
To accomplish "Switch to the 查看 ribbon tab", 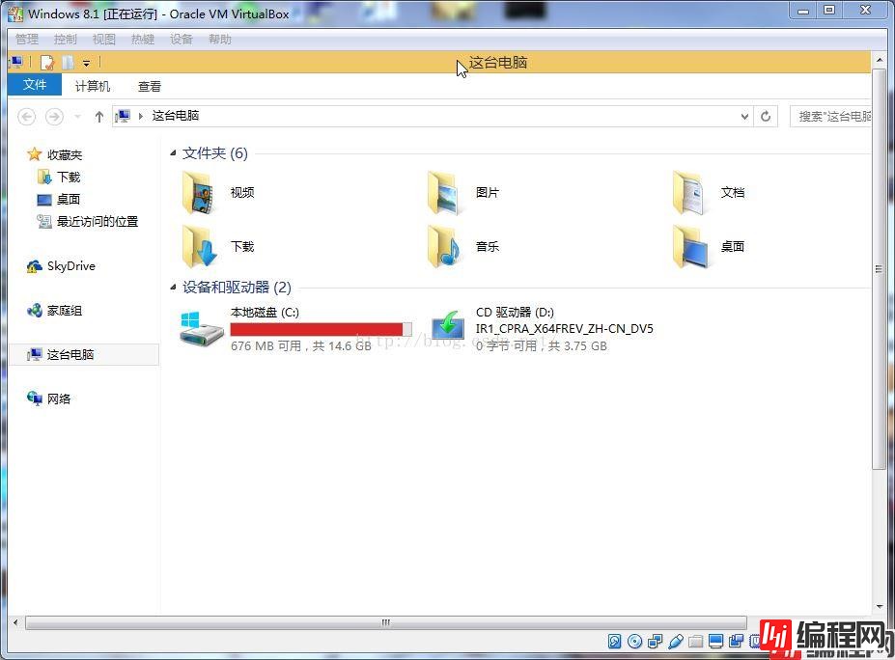I will (x=150, y=86).
